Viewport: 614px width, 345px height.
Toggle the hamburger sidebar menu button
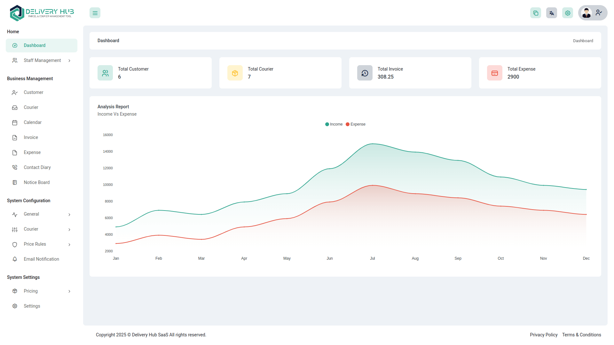(x=95, y=13)
